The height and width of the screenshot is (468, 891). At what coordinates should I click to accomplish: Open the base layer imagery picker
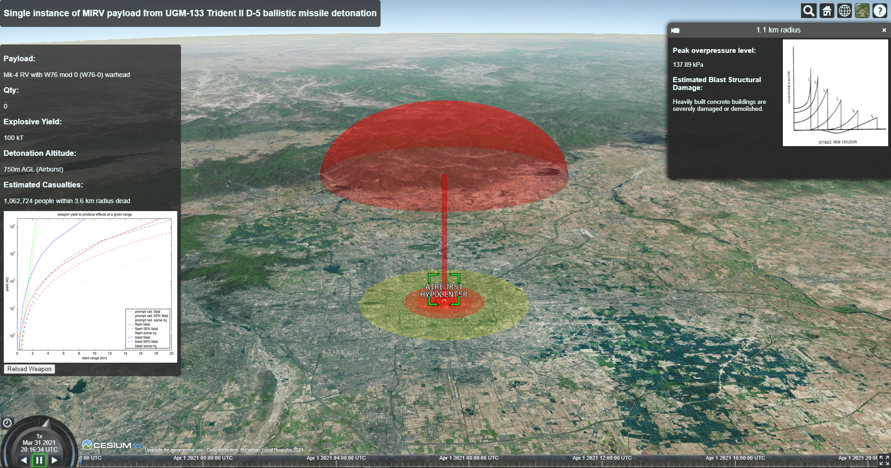pos(862,11)
